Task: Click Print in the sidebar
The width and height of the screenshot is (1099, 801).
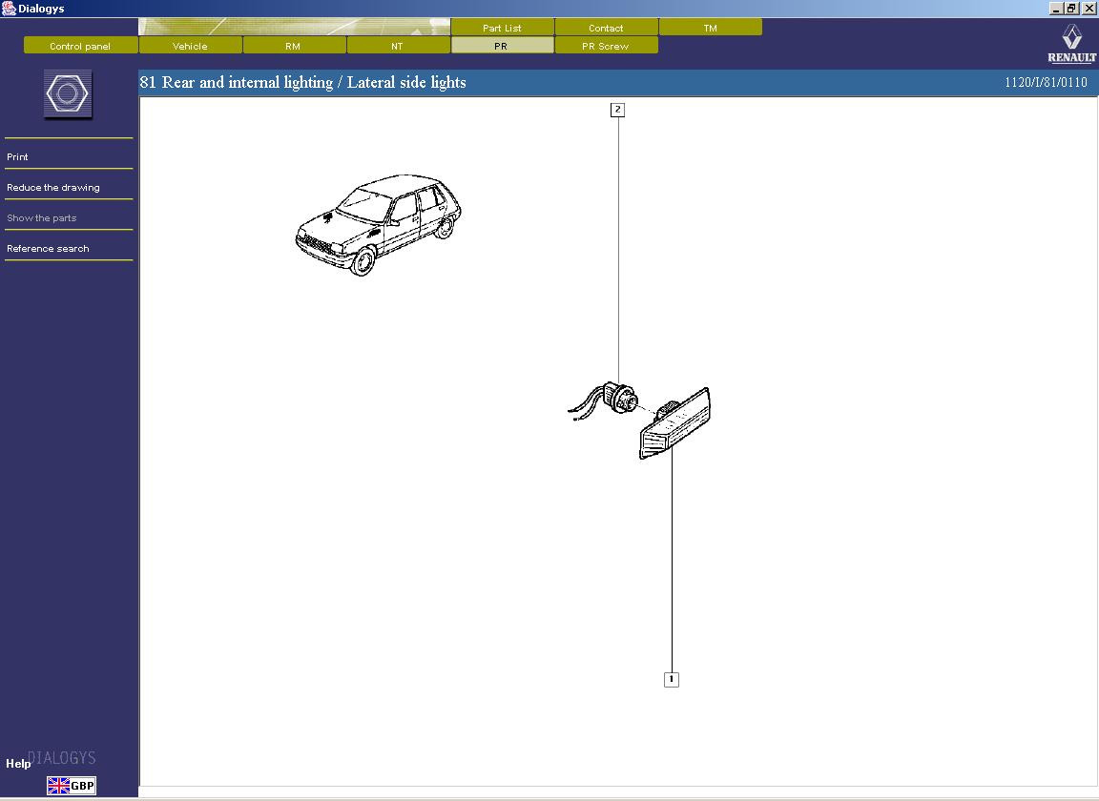Action: pyautogui.click(x=17, y=157)
